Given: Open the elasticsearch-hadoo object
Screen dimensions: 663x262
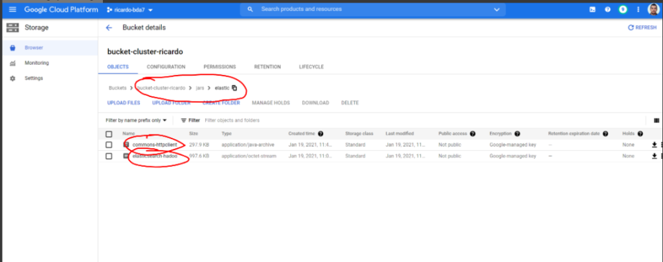Looking at the screenshot, I should point(155,156).
